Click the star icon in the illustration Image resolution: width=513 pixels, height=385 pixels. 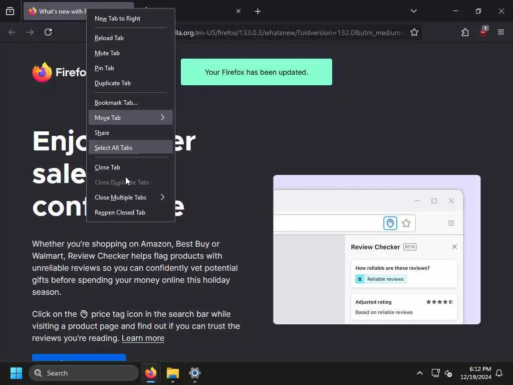pyautogui.click(x=406, y=223)
